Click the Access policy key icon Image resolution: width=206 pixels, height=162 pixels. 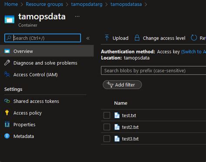(x=7, y=113)
